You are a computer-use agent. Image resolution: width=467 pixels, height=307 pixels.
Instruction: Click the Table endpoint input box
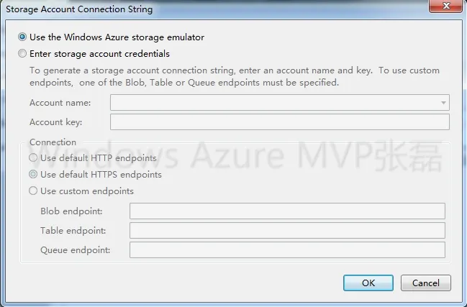coord(286,231)
